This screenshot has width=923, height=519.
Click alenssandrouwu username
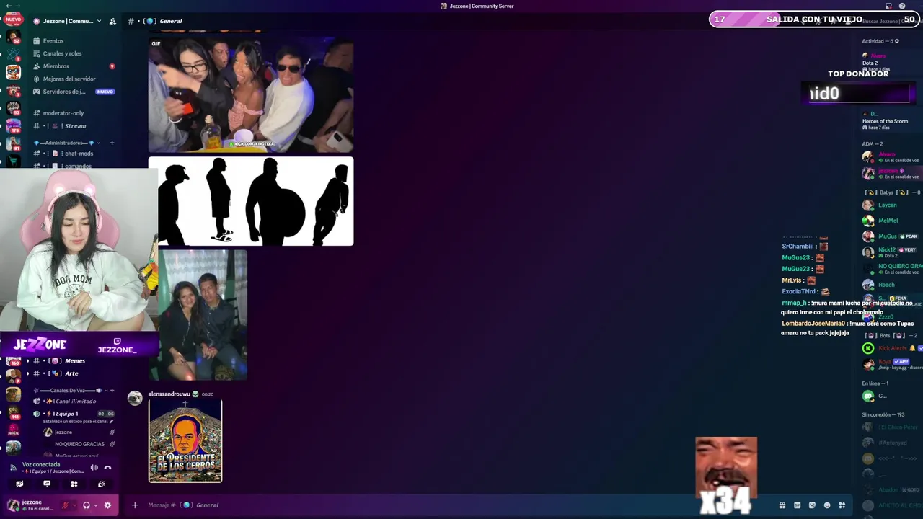tap(169, 394)
